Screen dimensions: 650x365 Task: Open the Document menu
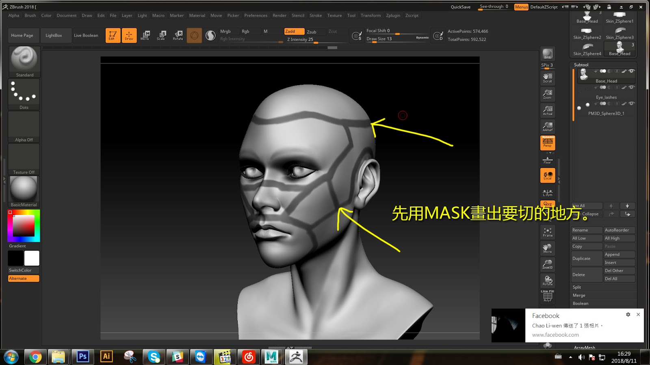coord(67,15)
